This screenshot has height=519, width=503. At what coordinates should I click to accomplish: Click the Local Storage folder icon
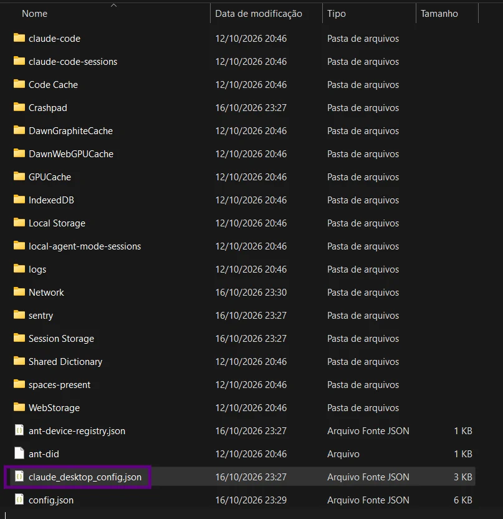click(19, 223)
